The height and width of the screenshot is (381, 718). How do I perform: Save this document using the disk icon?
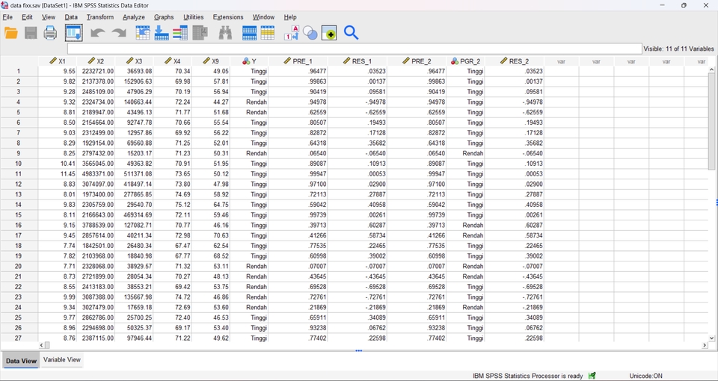click(31, 33)
